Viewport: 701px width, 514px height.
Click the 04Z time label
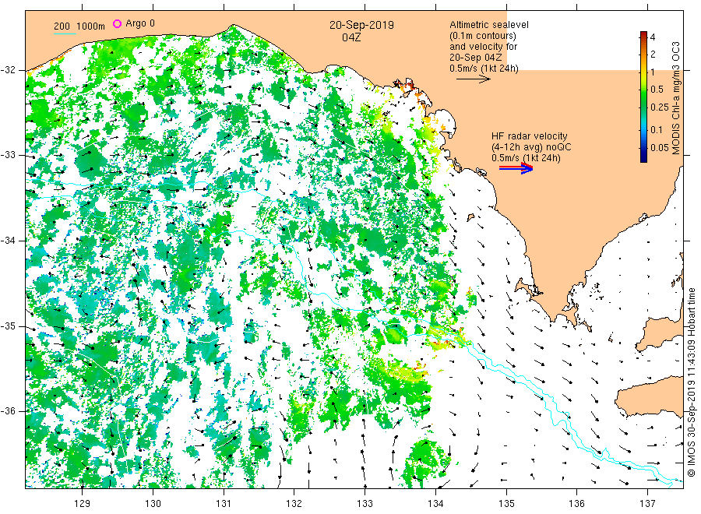coord(351,37)
